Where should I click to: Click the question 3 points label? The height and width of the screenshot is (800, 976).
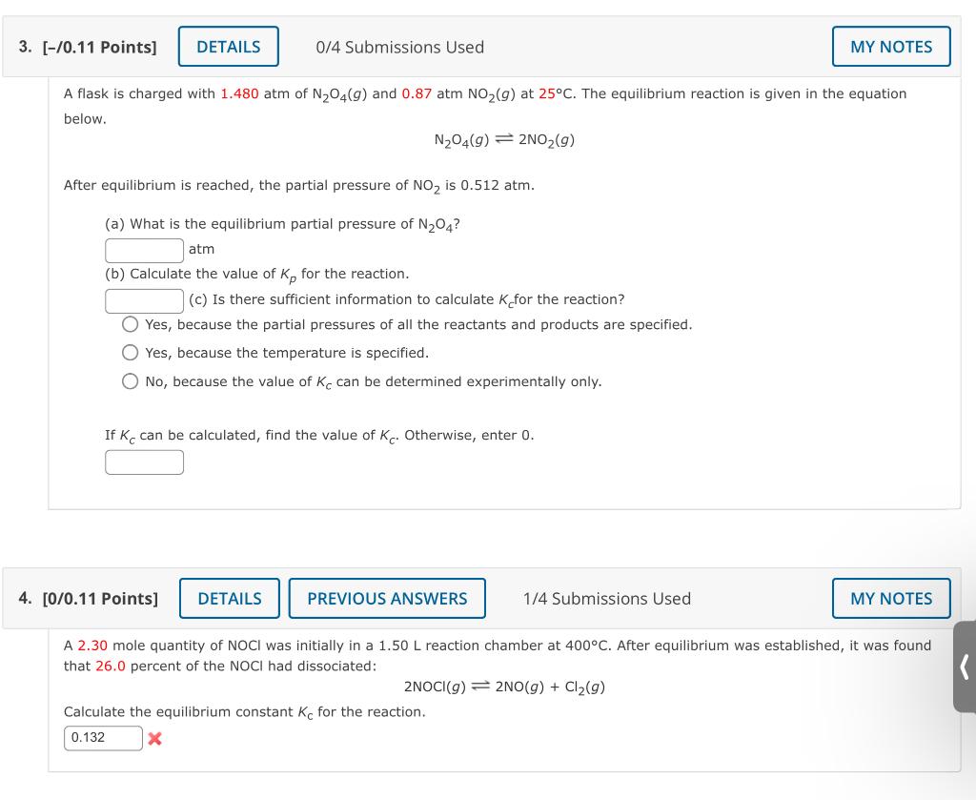(x=99, y=48)
